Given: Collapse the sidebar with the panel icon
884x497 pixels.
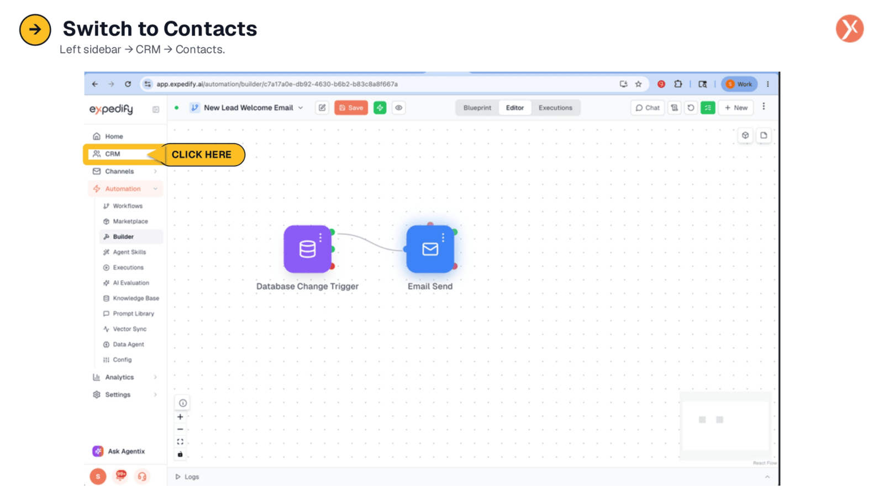Looking at the screenshot, I should click(156, 109).
